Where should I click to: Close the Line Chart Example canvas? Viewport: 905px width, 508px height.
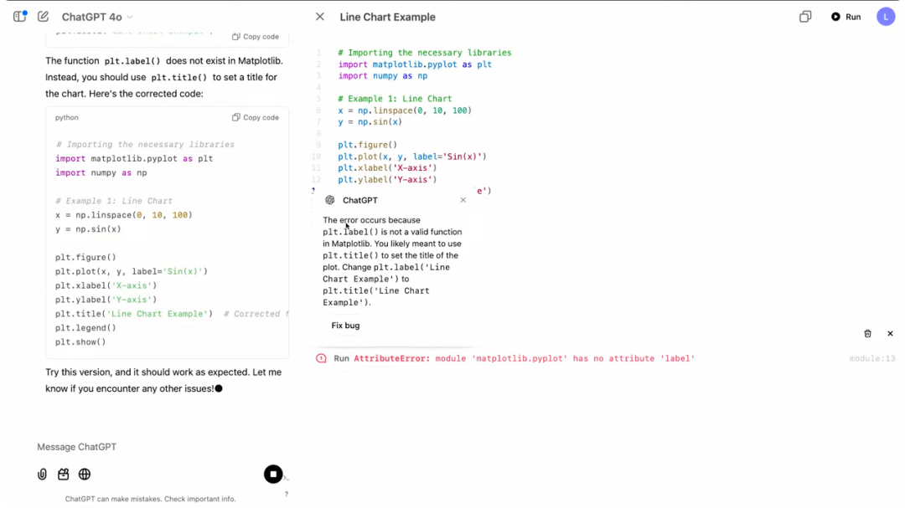[x=320, y=17]
